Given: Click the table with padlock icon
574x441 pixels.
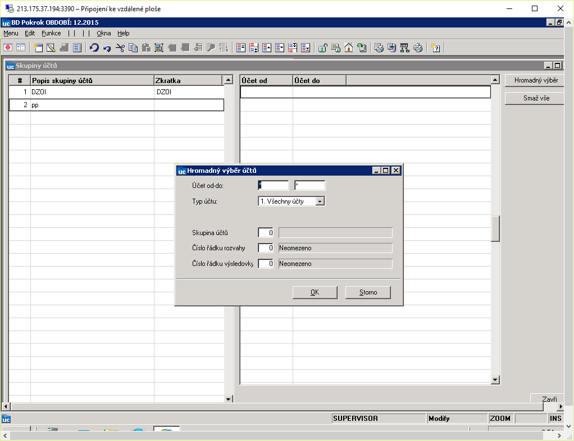Looking at the screenshot, I should [336, 48].
